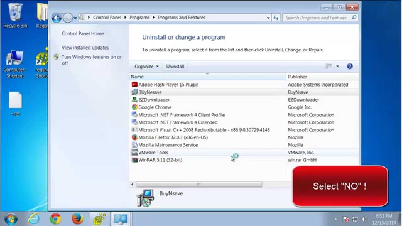Sort by the Name column header
This screenshot has width=402, height=226.
point(208,77)
